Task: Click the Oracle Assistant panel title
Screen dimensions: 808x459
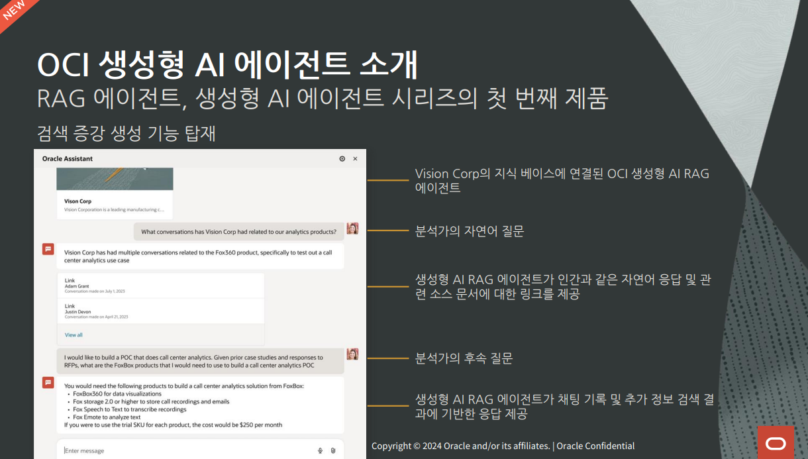Action: click(68, 159)
